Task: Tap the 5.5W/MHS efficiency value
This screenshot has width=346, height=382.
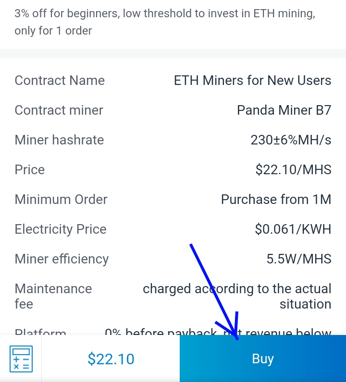Action: (x=298, y=259)
